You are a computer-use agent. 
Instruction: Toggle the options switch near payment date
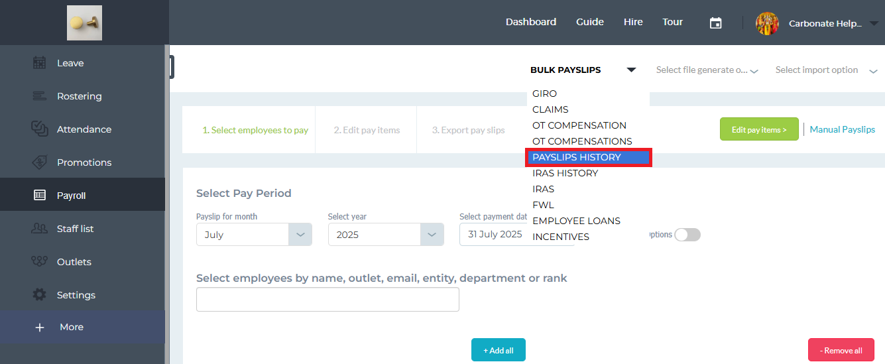point(687,235)
